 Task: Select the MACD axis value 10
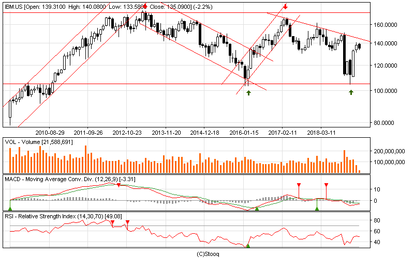pyautogui.click(x=377, y=189)
